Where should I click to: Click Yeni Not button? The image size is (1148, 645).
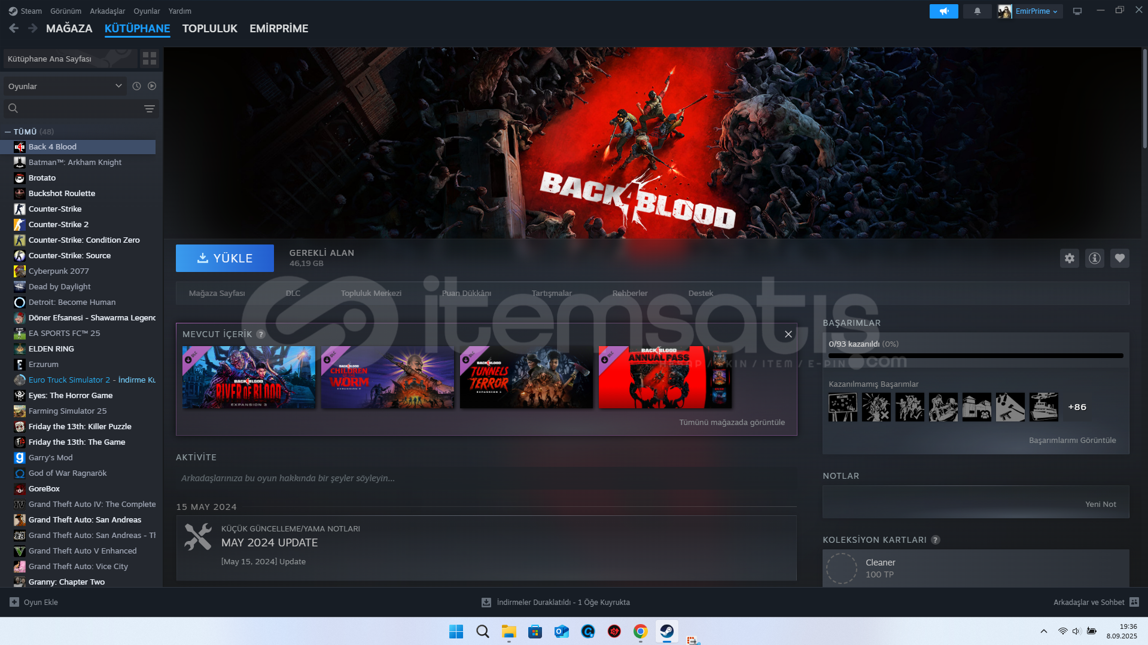tap(1100, 504)
